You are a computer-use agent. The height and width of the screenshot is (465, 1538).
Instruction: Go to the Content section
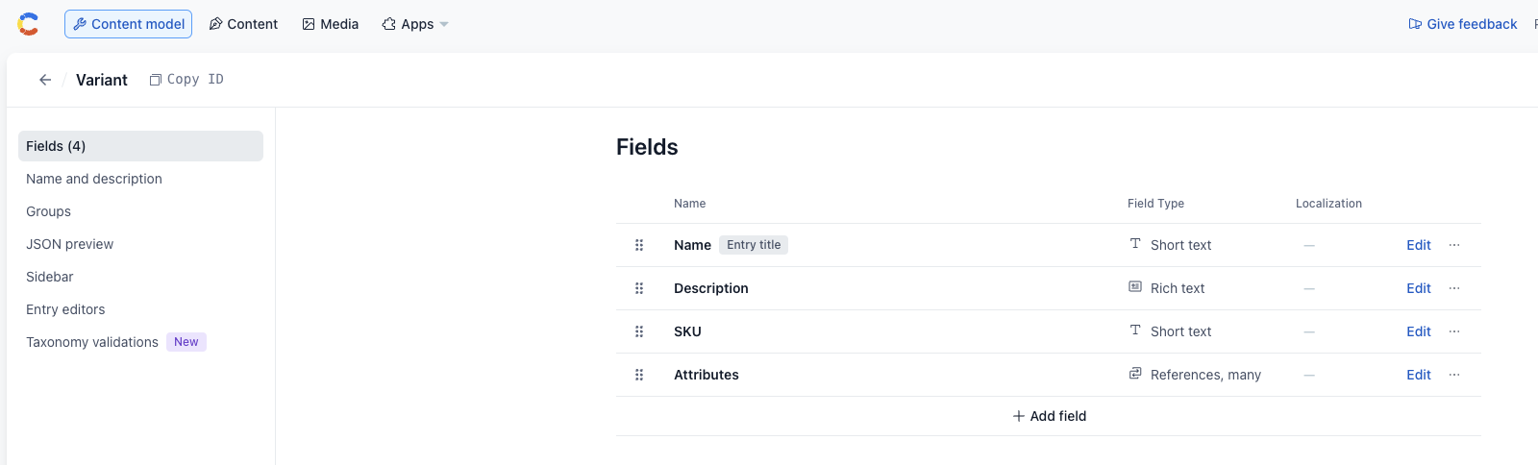point(243,24)
